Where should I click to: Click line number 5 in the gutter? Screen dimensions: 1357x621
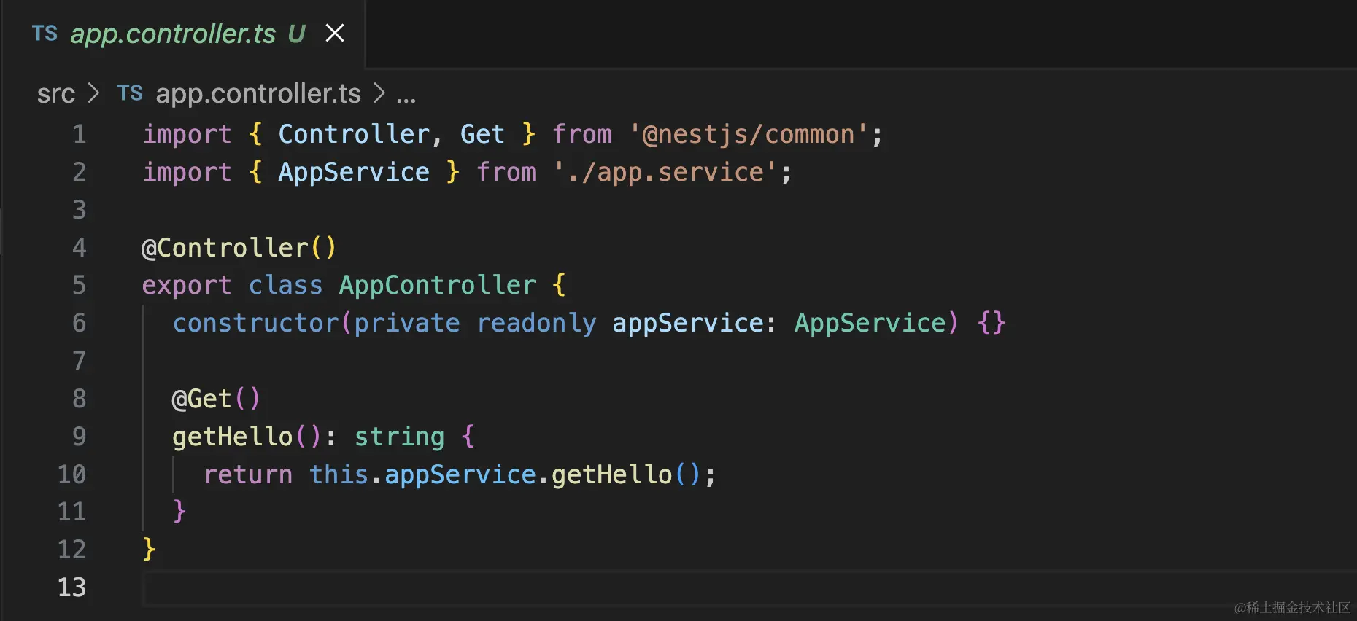tap(79, 286)
